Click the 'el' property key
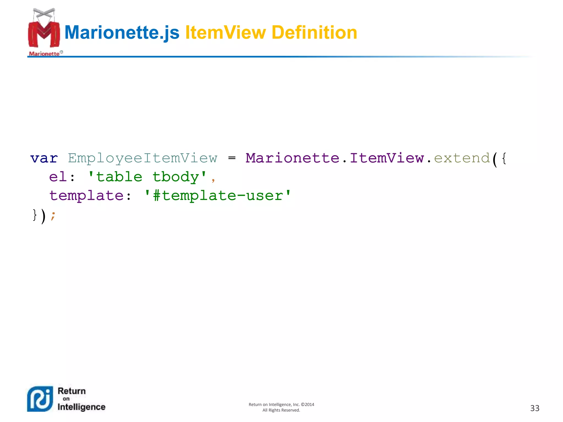Viewport: 563px width, 422px height. 58,177
